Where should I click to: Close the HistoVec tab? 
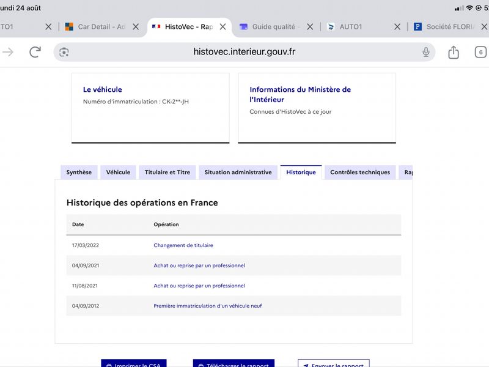click(222, 27)
